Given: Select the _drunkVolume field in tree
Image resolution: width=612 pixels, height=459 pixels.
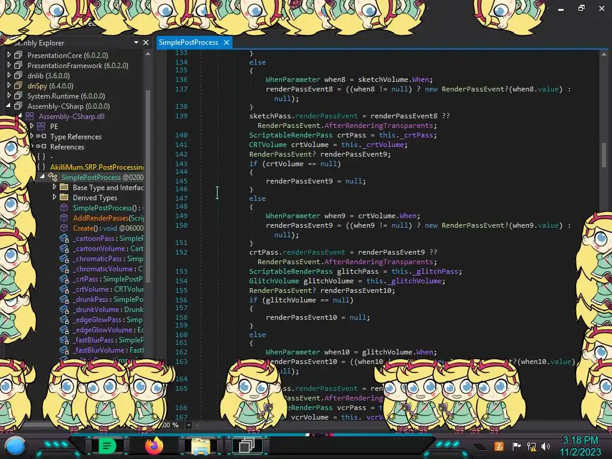Looking at the screenshot, I should click(108, 309).
